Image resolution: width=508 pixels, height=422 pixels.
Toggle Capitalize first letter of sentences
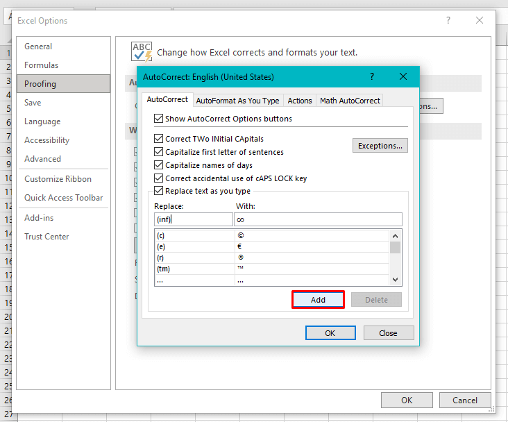click(159, 152)
